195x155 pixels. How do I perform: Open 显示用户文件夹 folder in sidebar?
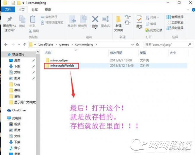coord(23,102)
